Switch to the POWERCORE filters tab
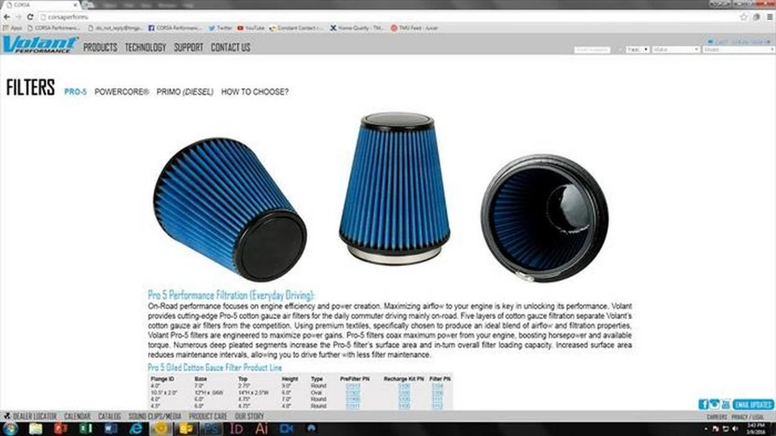776x436 pixels. pyautogui.click(x=122, y=92)
